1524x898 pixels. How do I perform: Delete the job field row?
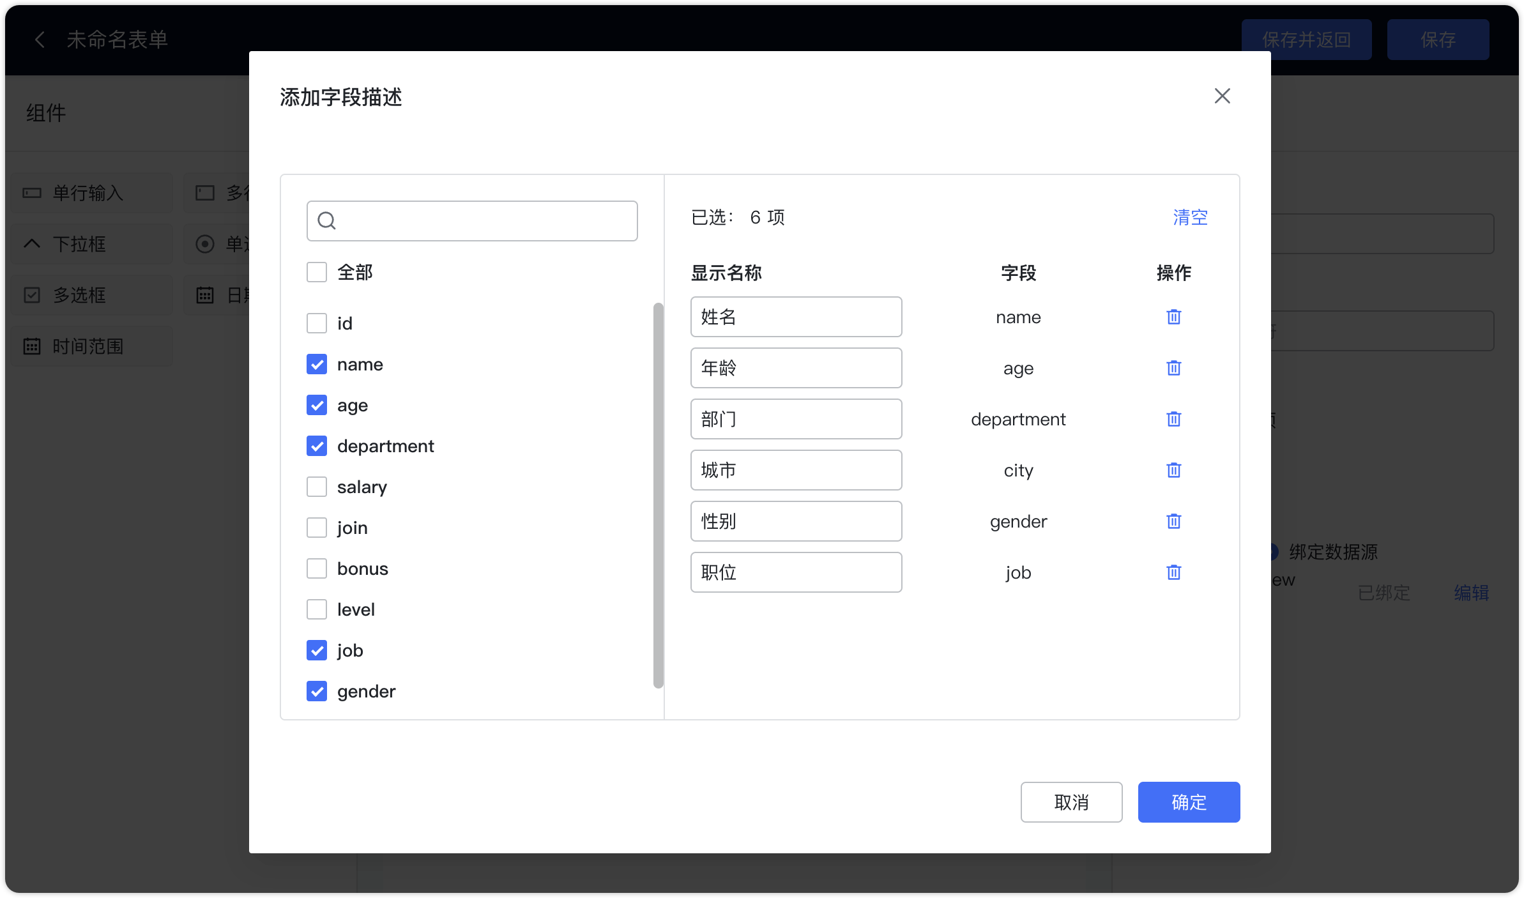click(x=1173, y=572)
